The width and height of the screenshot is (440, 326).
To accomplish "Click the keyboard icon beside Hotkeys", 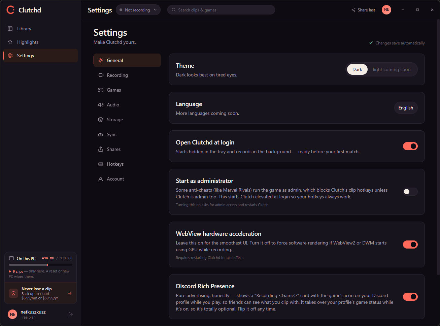I will click(101, 164).
